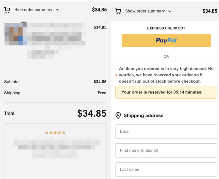Image resolution: width=219 pixels, height=179 pixels.
Task: Click the blurred product thumbnail image
Action: pos(16,34)
